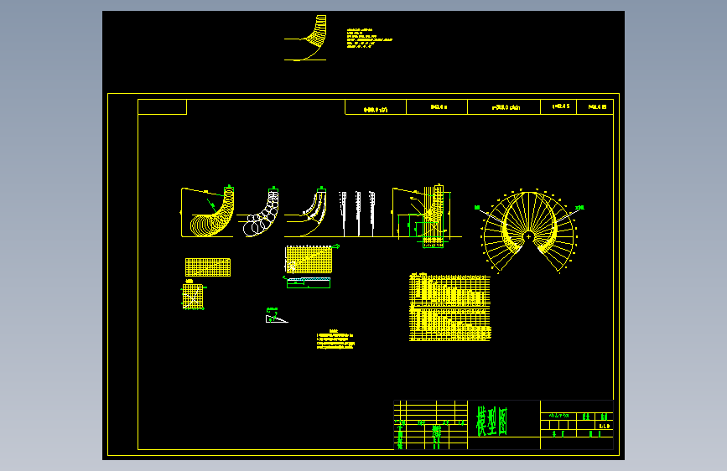Click the small triangular wedge detail
This screenshot has height=471, width=727.
277,316
